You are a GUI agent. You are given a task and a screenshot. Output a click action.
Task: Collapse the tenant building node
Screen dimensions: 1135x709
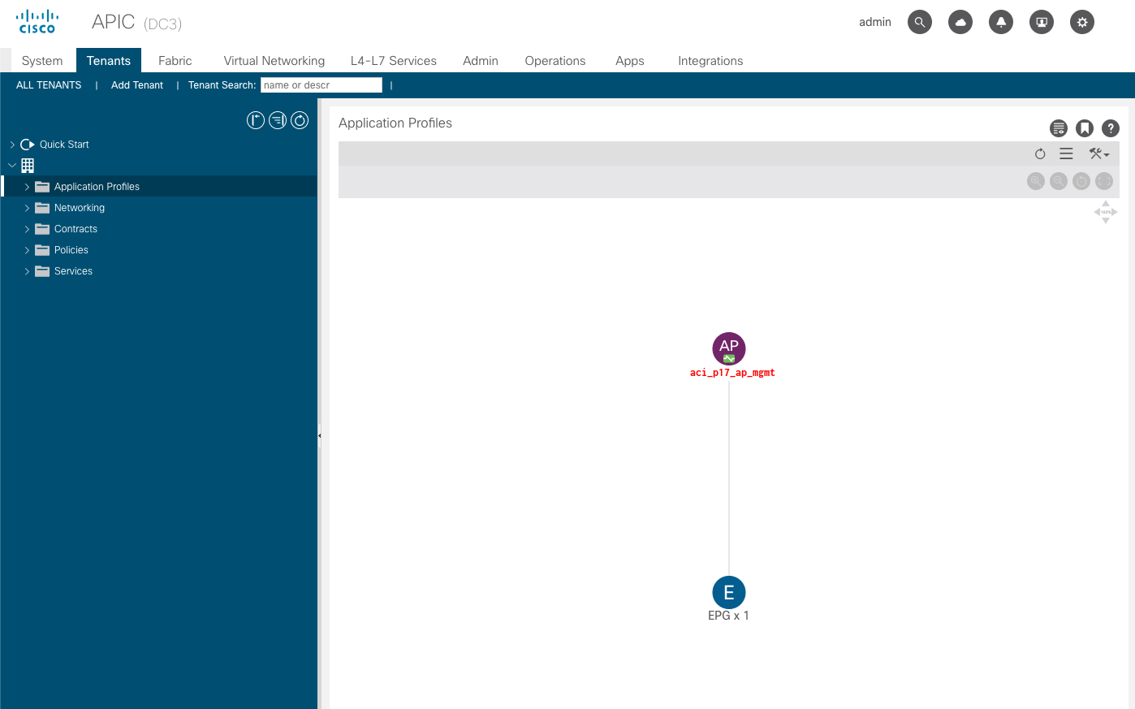(12, 166)
